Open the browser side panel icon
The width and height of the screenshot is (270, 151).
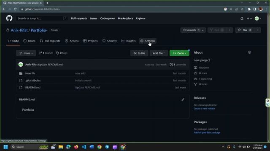point(255,9)
